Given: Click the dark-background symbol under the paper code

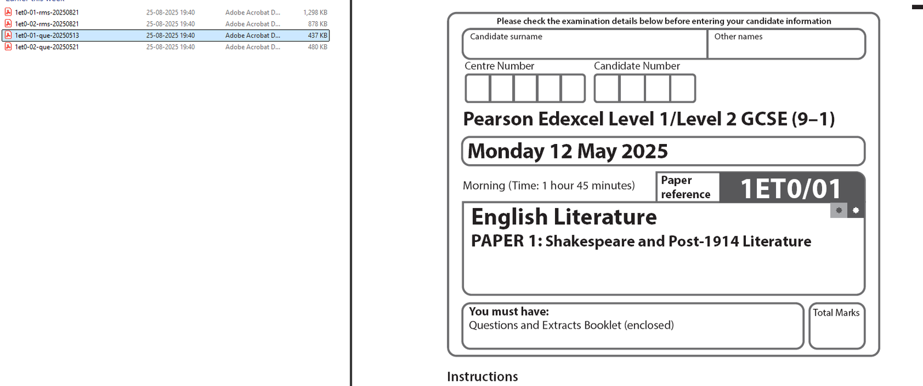Looking at the screenshot, I should pos(856,210).
